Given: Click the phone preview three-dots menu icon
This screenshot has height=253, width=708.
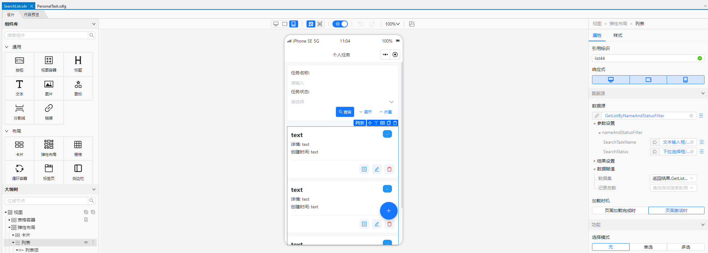Looking at the screenshot, I should coord(385,55).
